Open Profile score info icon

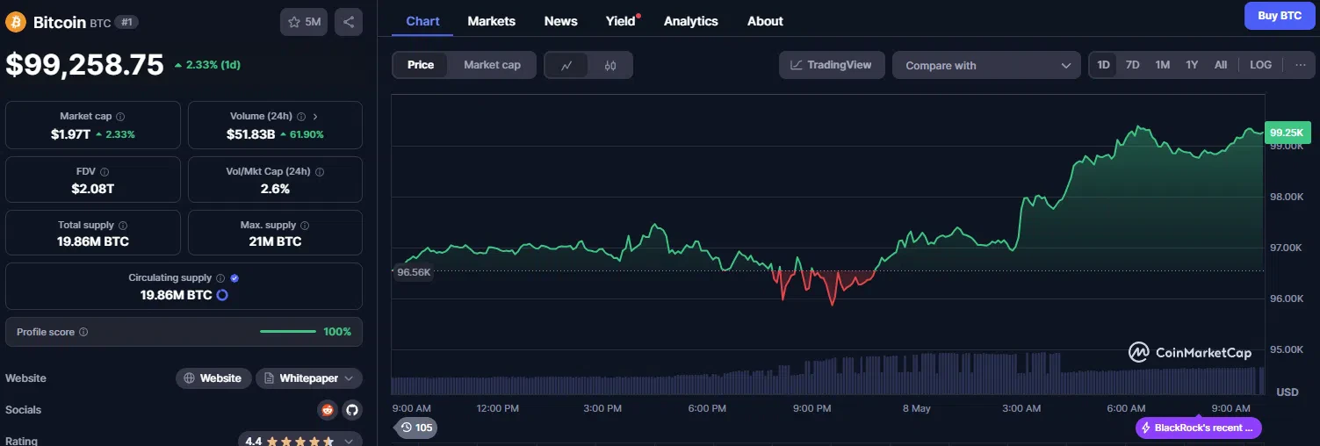[x=83, y=333]
